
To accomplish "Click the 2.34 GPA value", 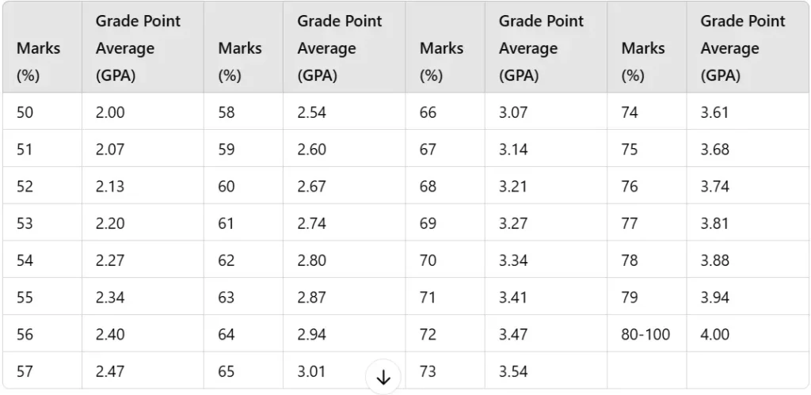I will pos(110,298).
